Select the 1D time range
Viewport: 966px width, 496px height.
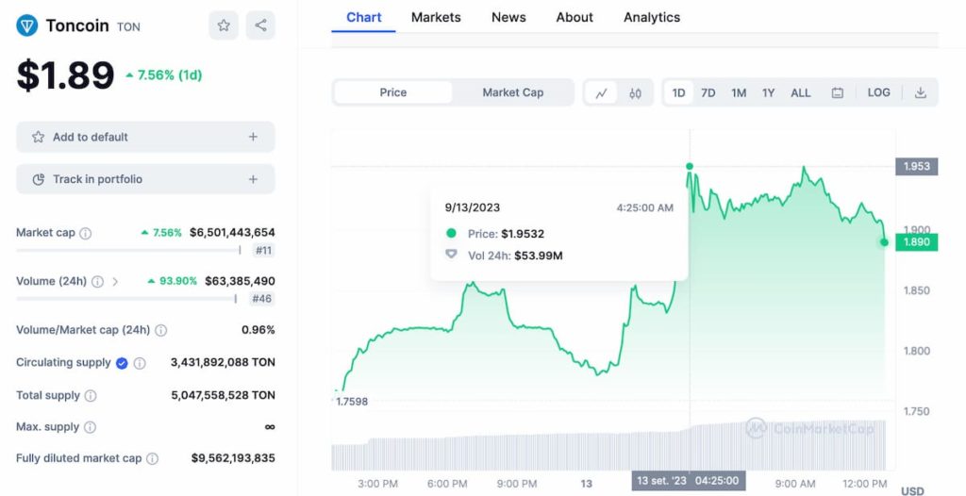click(x=678, y=93)
